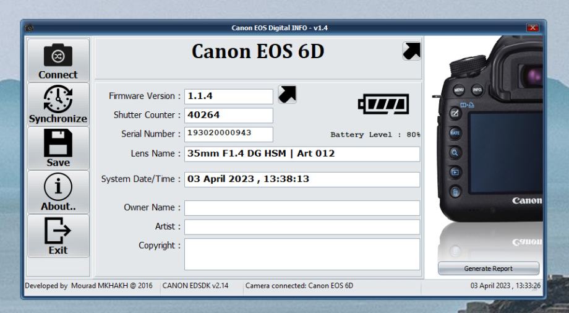Viewport: 569px width, 313px height.
Task: Click the Connect camera button
Action: click(58, 60)
